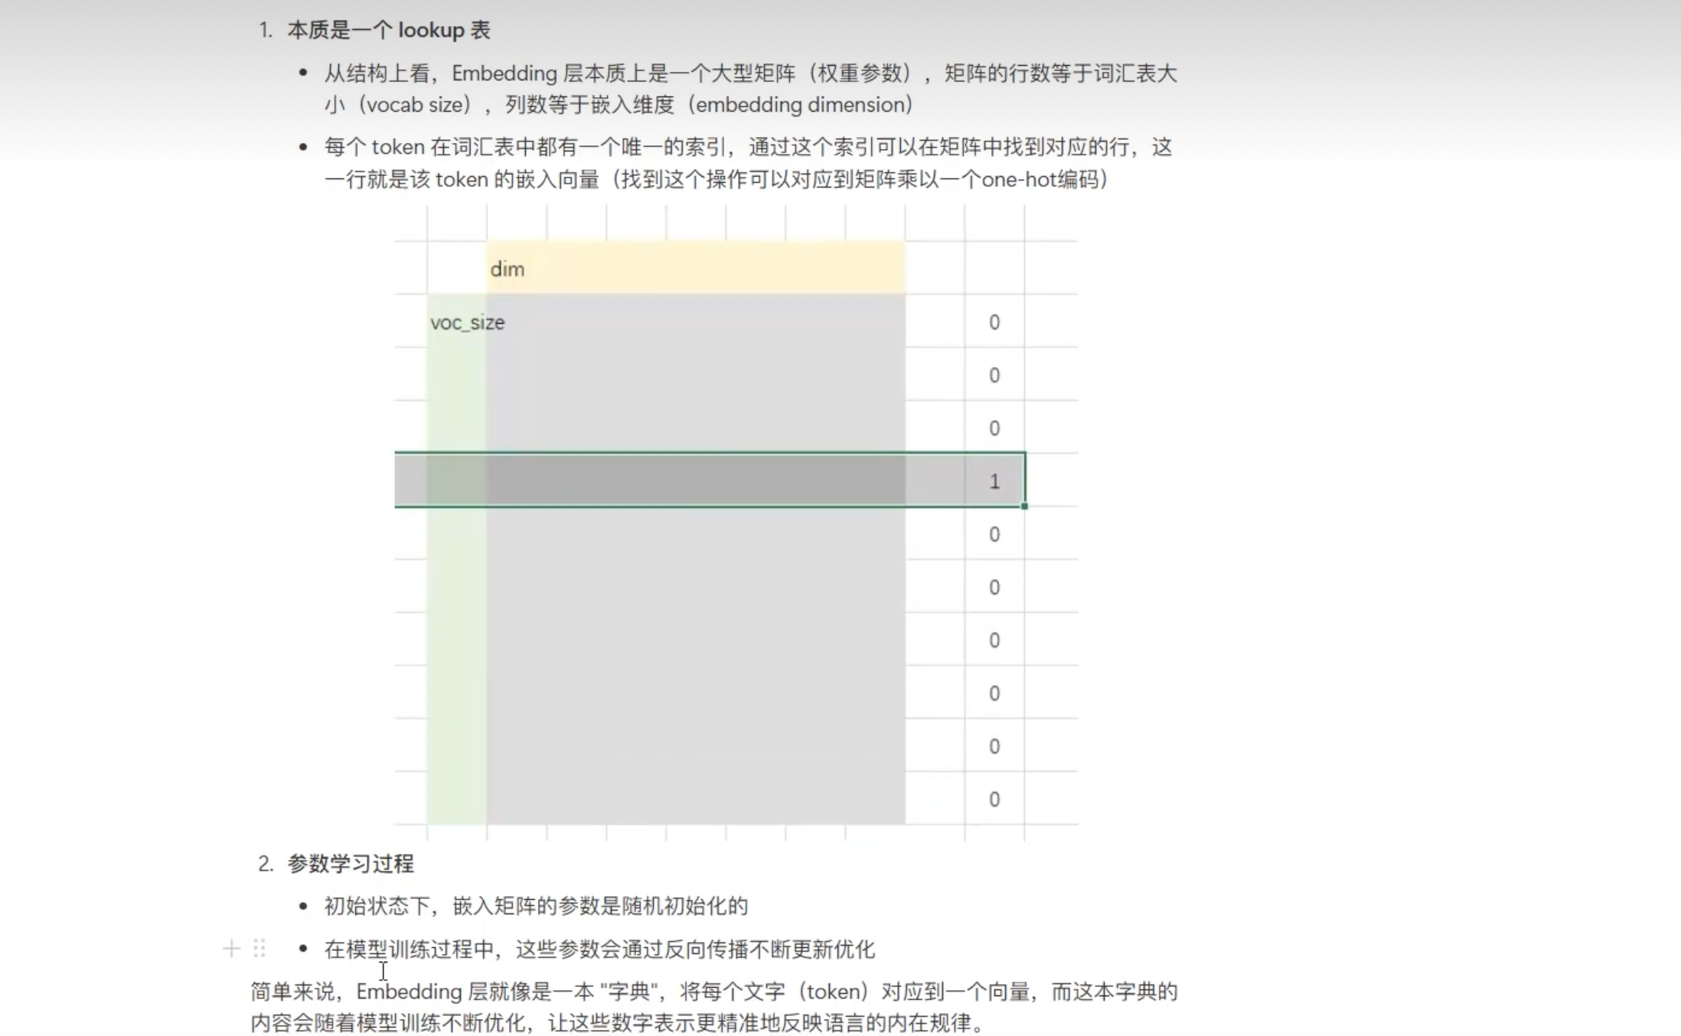Click the heading 参数学习过程
1681x1036 pixels.
point(350,864)
